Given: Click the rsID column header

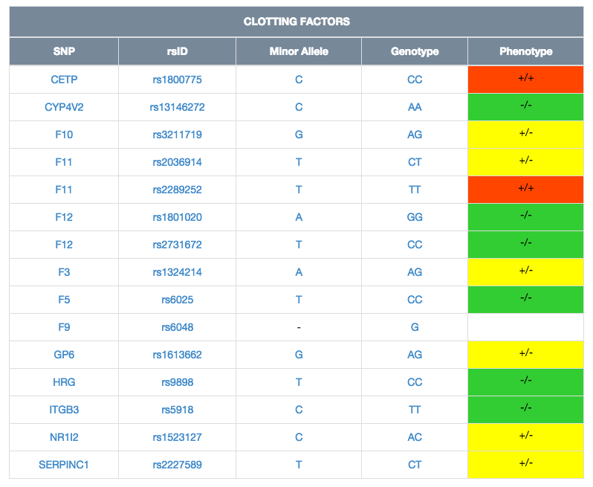Looking at the screenshot, I should (177, 51).
